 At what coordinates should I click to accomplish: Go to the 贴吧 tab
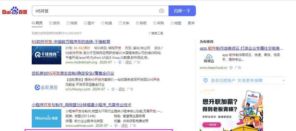(x=141, y=23)
